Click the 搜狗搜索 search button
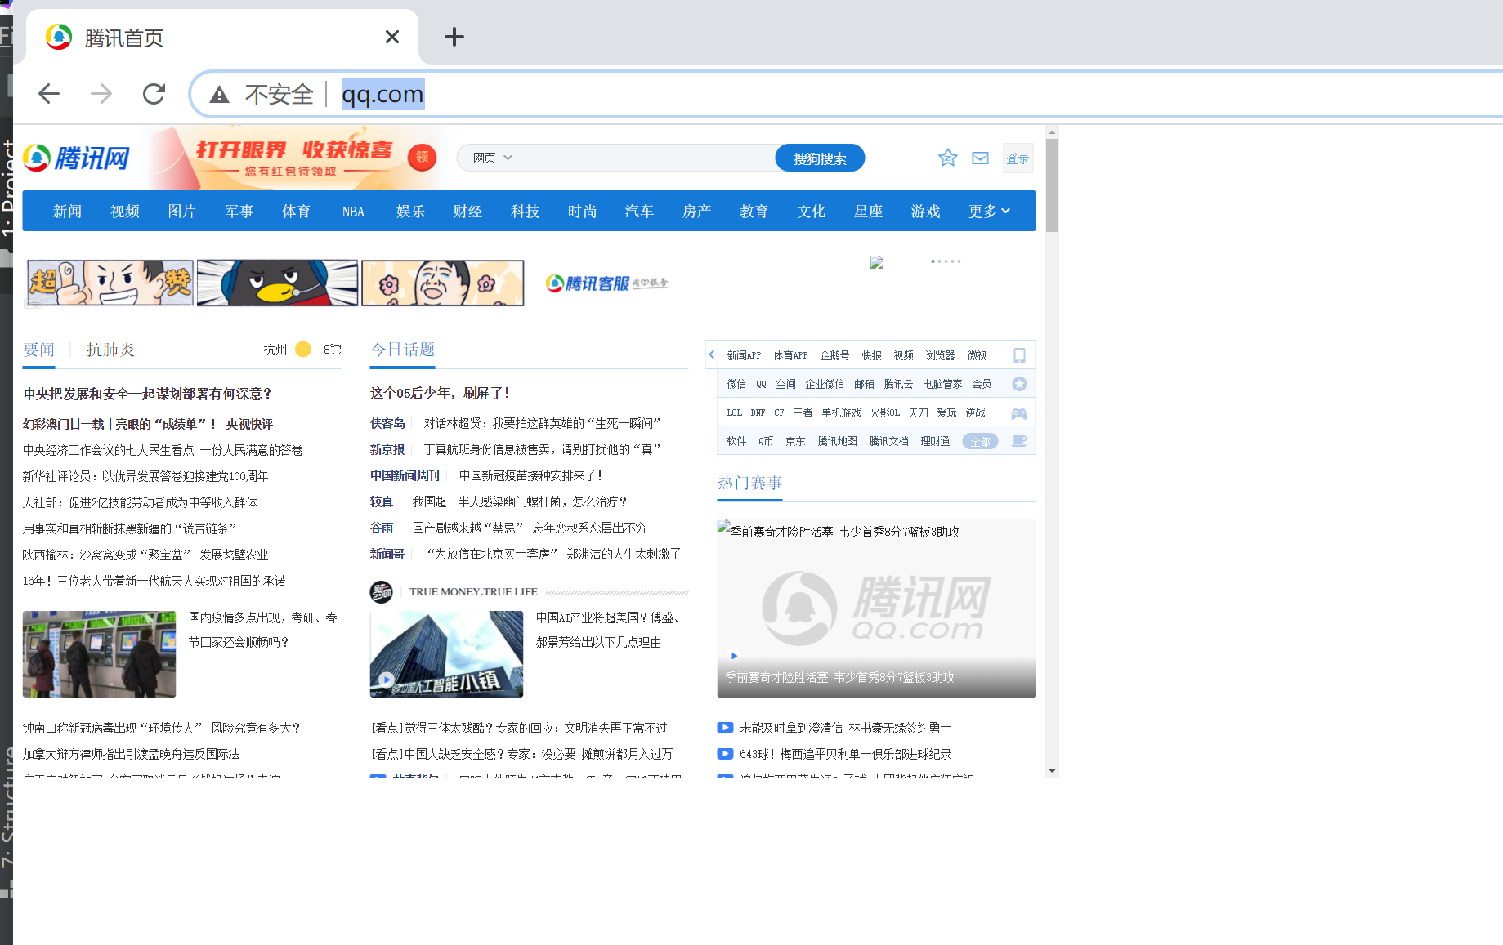This screenshot has height=945, width=1503. [820, 158]
